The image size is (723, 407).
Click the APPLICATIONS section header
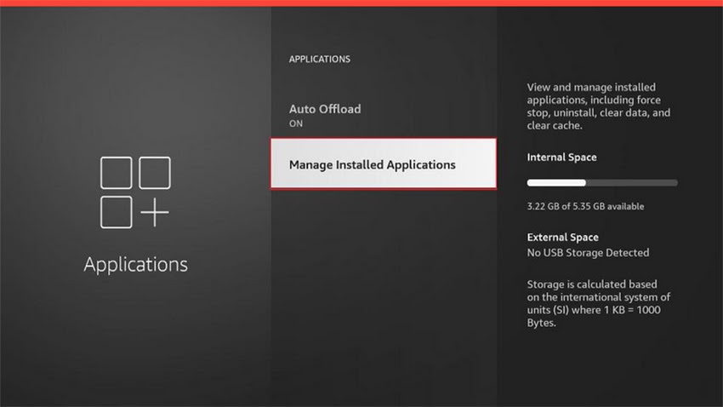click(x=320, y=59)
